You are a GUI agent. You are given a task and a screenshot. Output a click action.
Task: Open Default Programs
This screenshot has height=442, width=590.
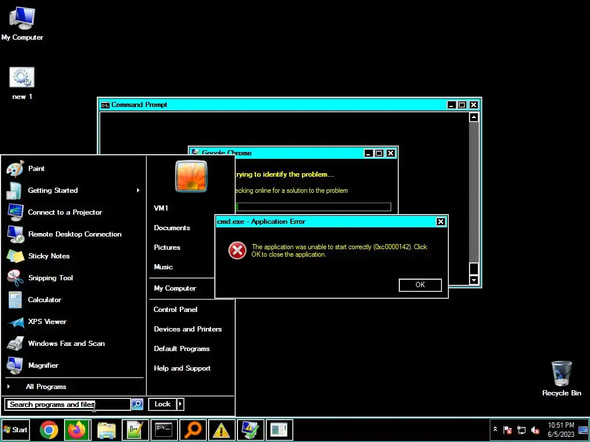tap(181, 348)
